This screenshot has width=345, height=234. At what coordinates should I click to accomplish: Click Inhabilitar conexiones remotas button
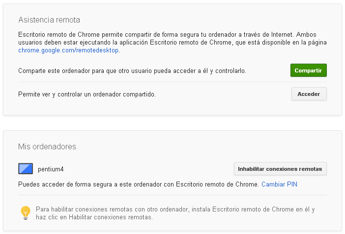click(x=280, y=169)
